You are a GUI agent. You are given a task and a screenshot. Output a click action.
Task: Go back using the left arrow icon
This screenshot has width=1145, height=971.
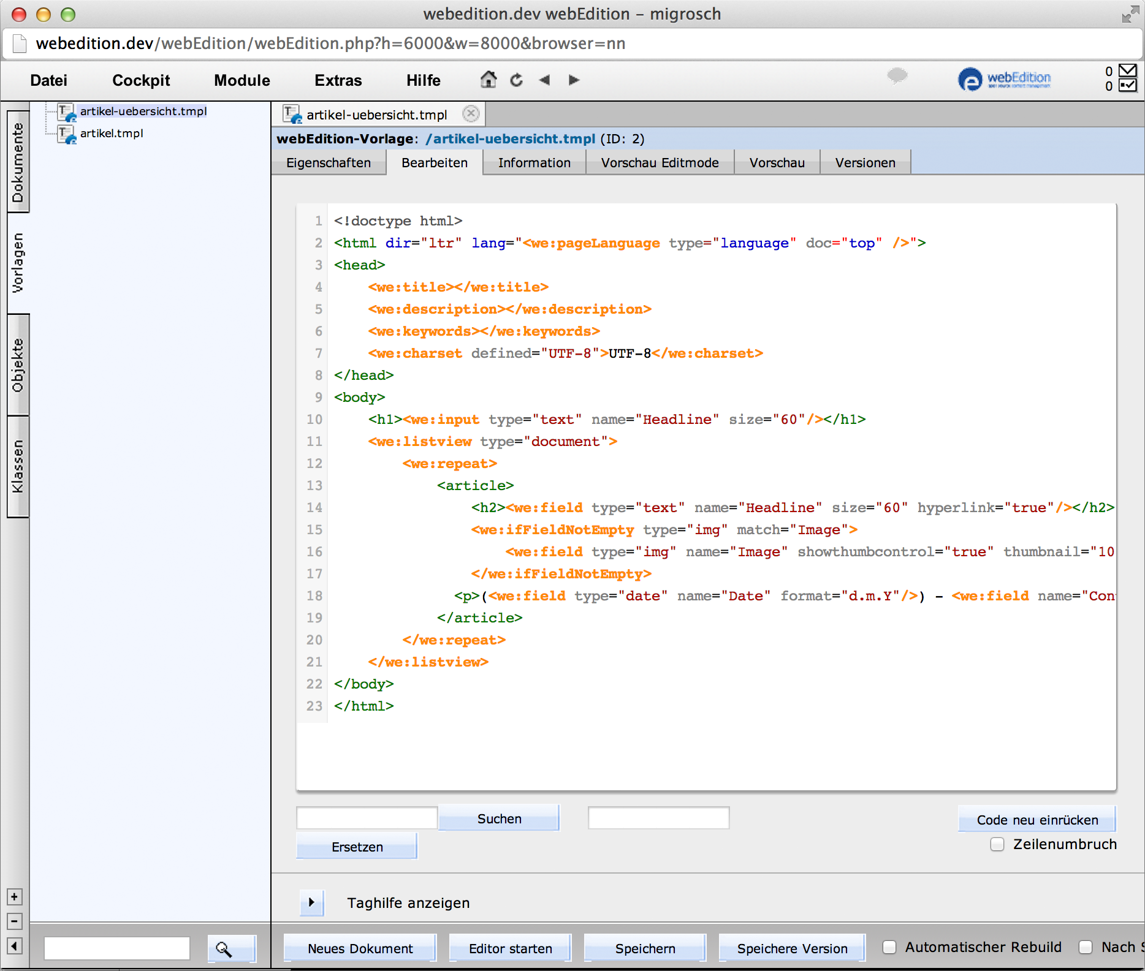pos(544,80)
